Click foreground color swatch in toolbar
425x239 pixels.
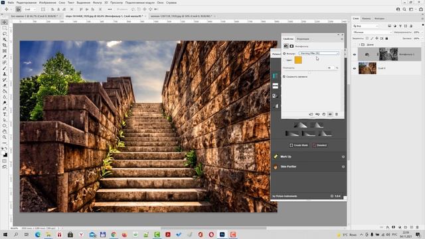[x=3, y=153]
